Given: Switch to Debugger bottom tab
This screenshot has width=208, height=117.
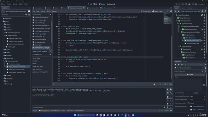Looking at the screenshot, I should (44, 110).
